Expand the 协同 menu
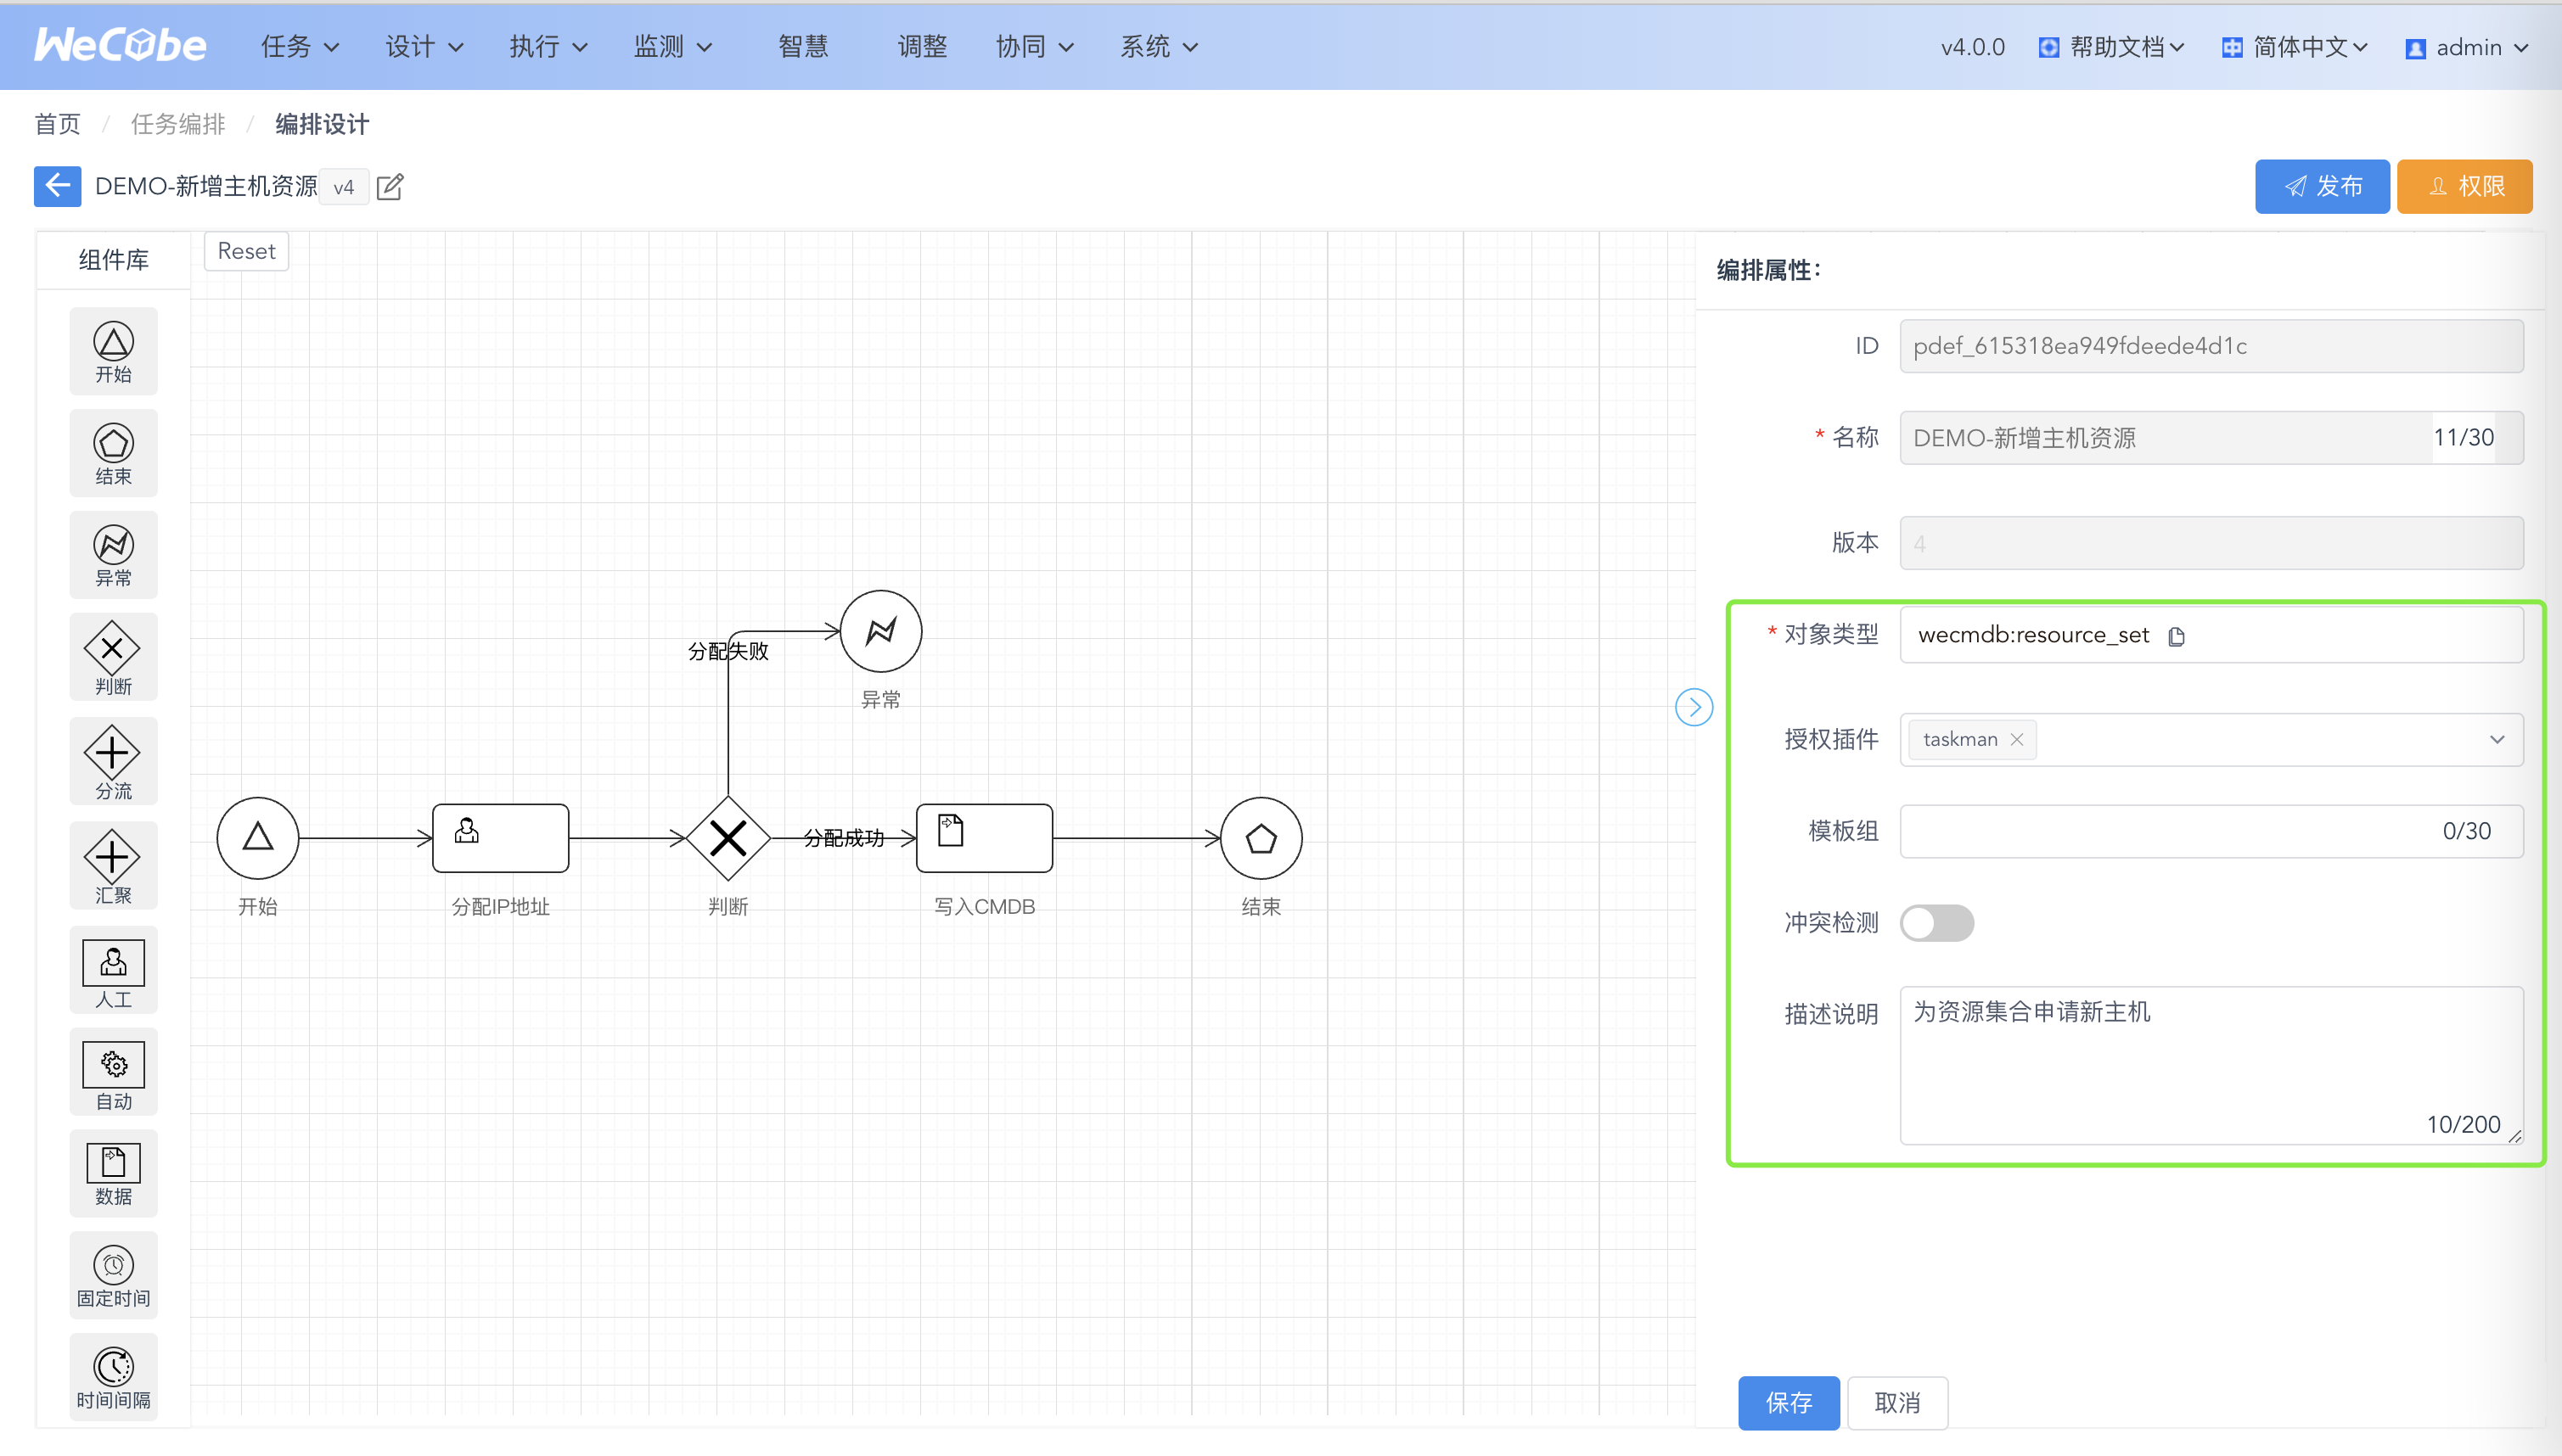 [1035, 47]
